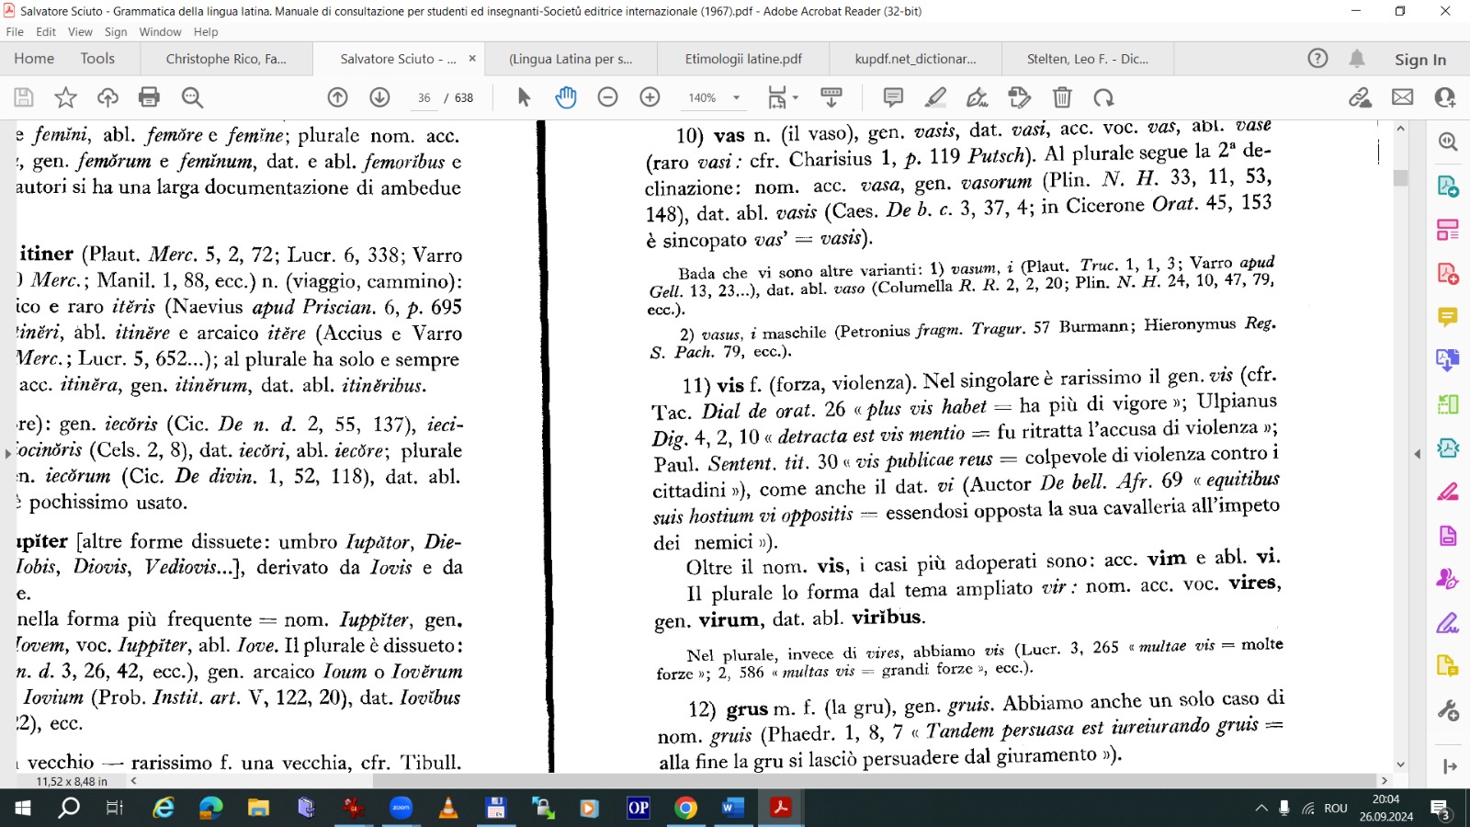This screenshot has width=1470, height=827.
Task: Open the Edit menu
Action: coord(46,32)
